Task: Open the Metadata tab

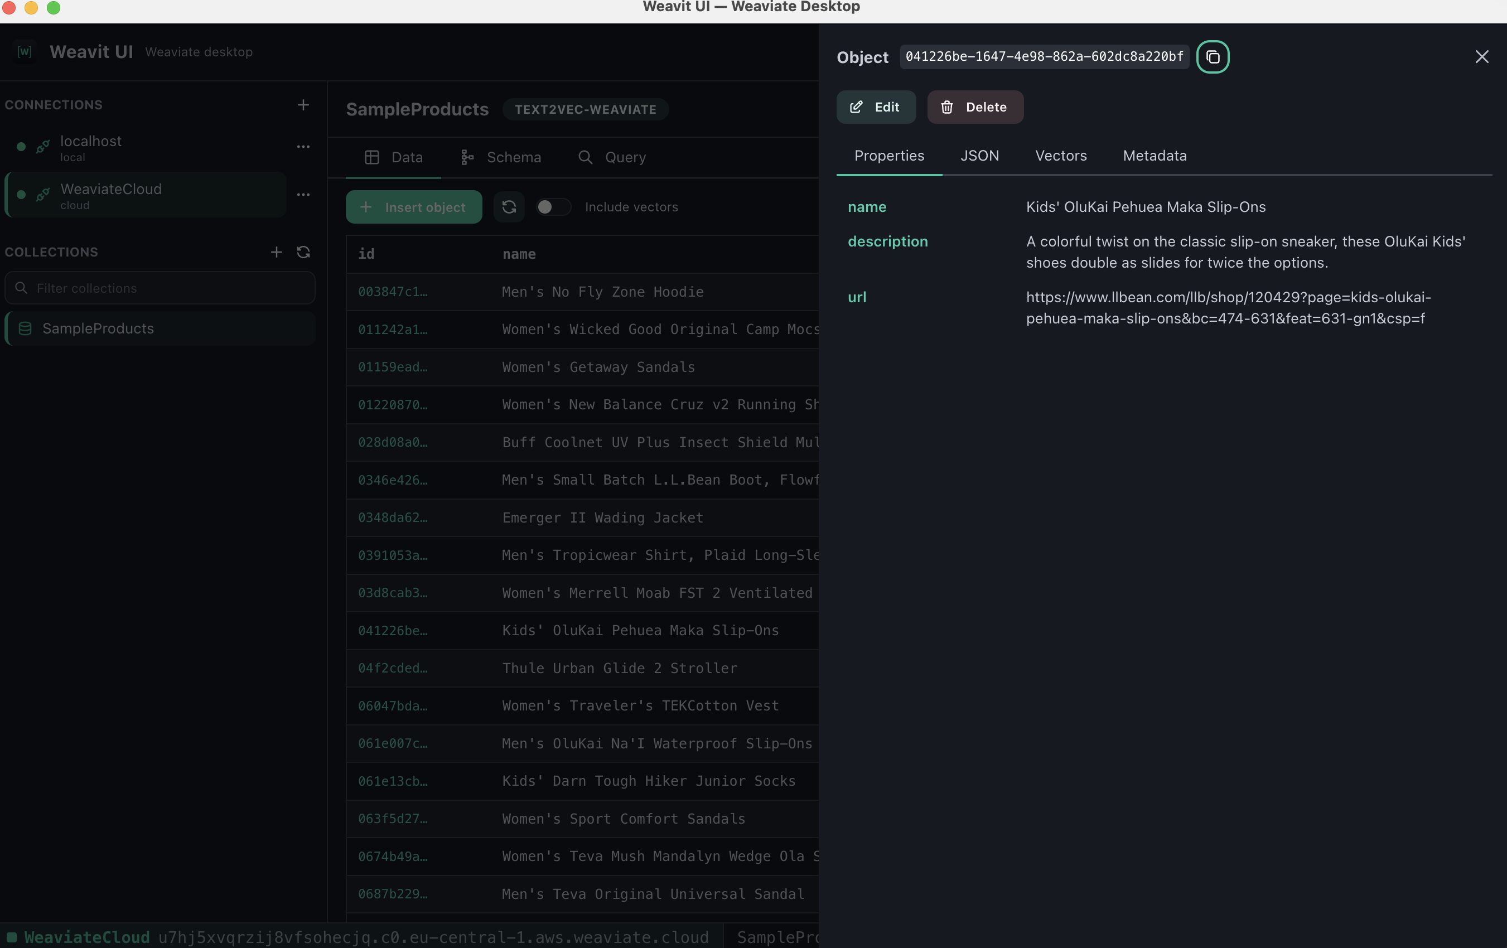Action: [x=1155, y=156]
